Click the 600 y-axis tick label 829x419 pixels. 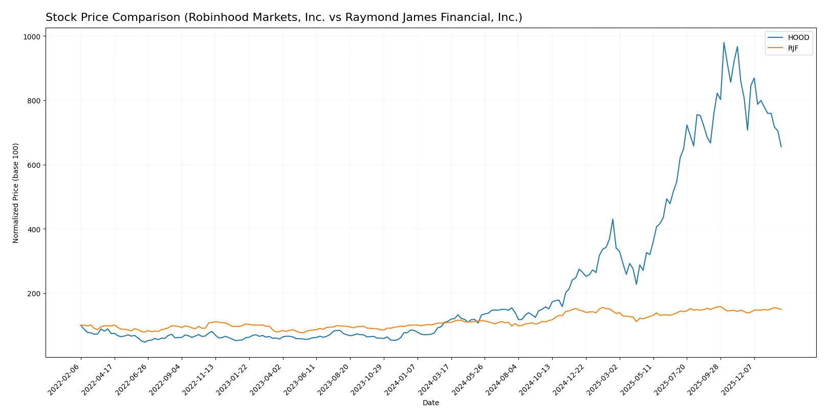click(x=34, y=165)
